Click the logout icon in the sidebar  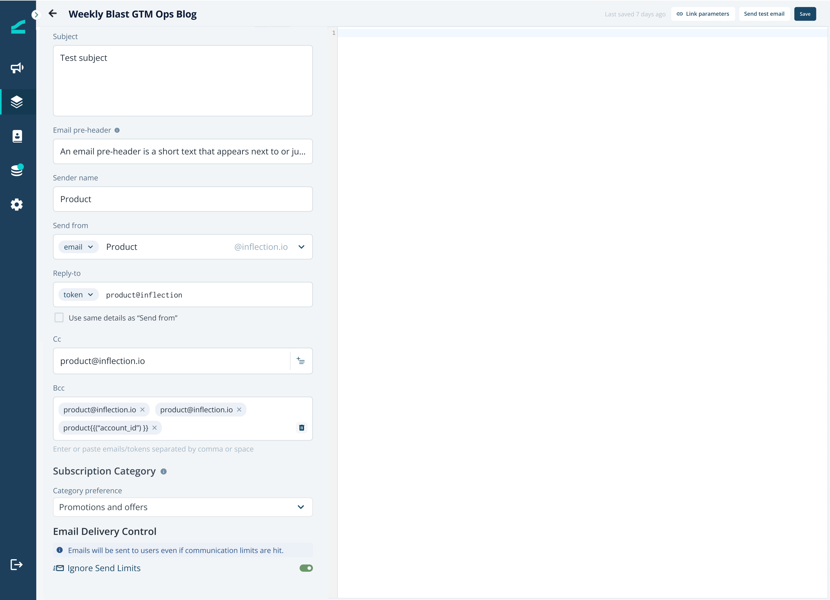click(17, 565)
